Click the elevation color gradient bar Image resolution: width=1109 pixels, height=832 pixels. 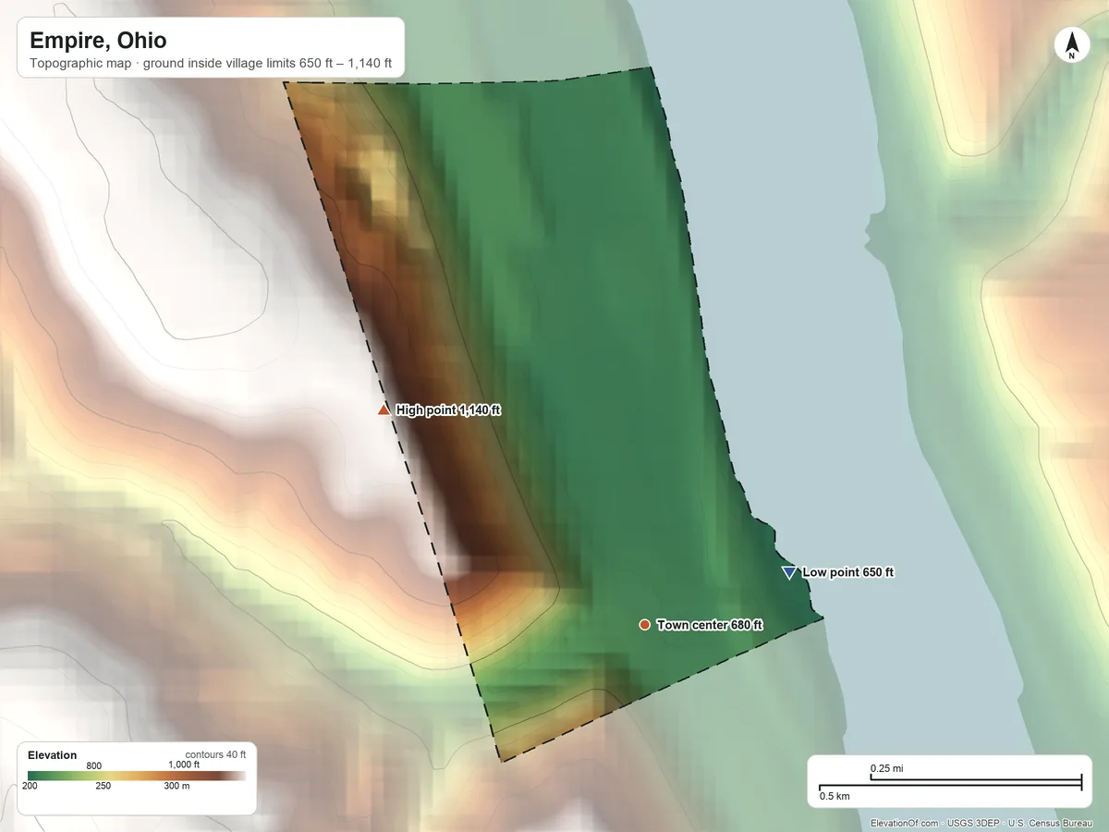tap(137, 776)
